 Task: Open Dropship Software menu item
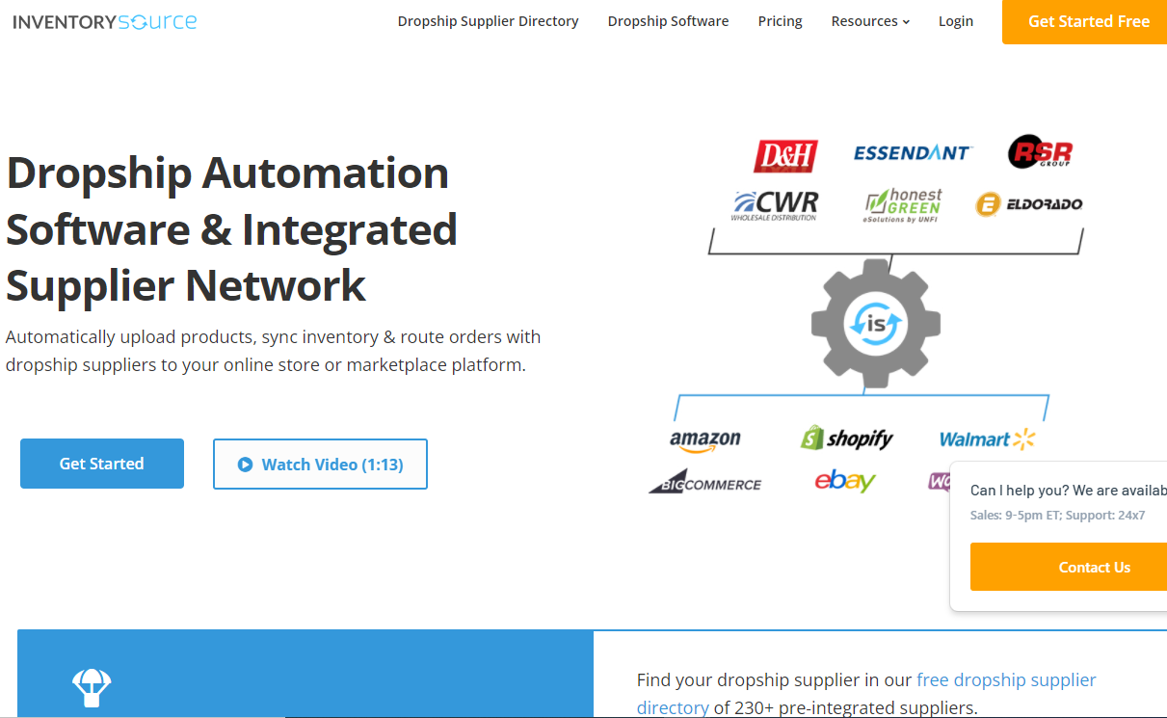click(x=668, y=21)
